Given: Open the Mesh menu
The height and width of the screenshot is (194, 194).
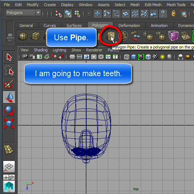Looking at the screenshot, I should click(135, 5).
